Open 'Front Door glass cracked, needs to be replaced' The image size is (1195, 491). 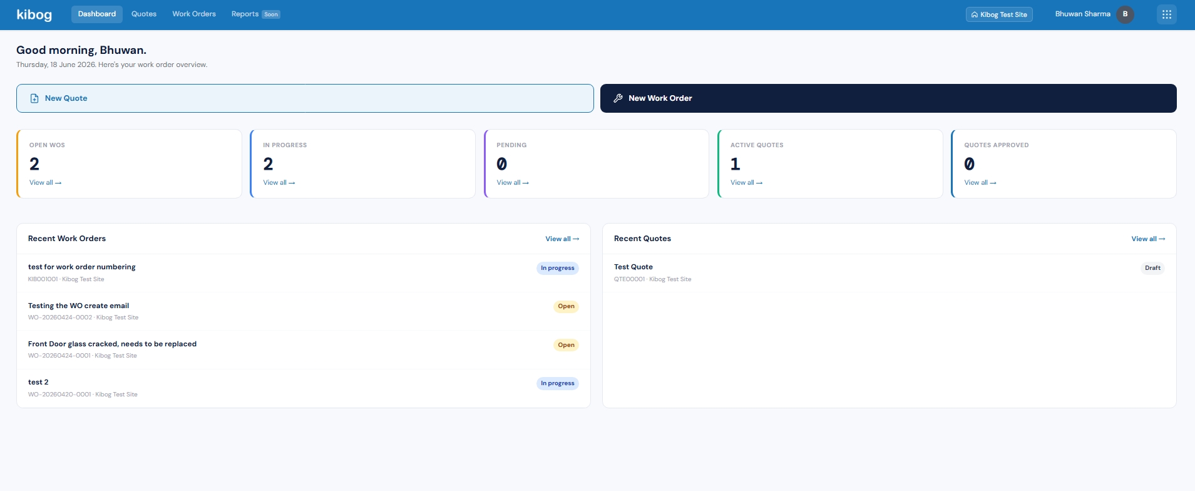tap(304, 349)
